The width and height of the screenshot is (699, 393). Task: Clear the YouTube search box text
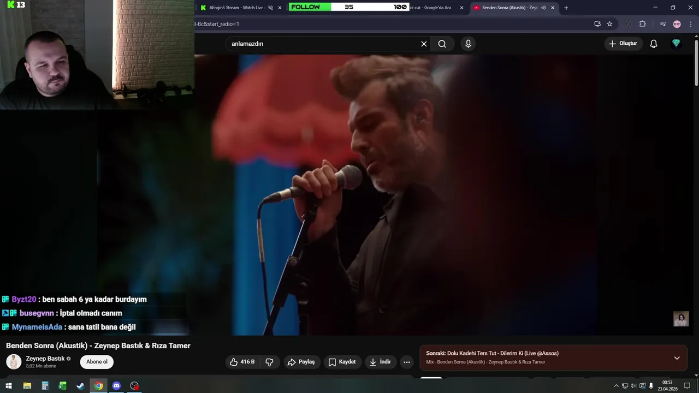click(424, 44)
